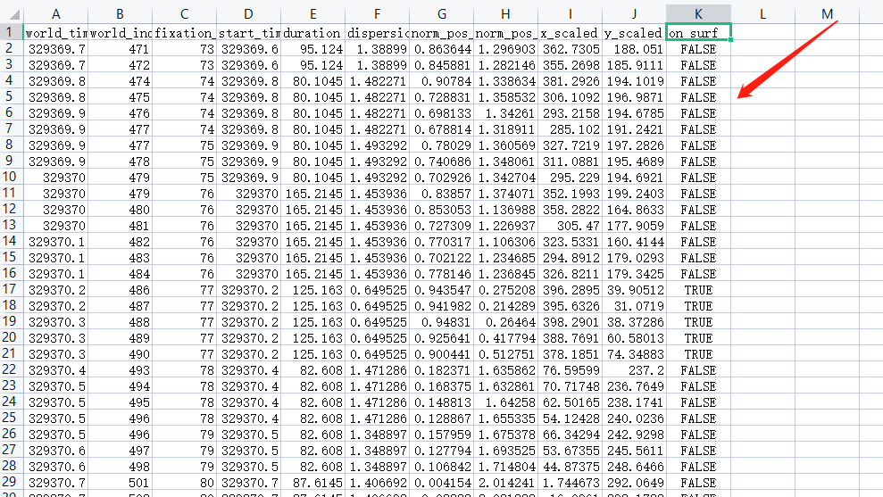The width and height of the screenshot is (883, 497).
Task: Select row 22 header
Action: click(x=12, y=369)
